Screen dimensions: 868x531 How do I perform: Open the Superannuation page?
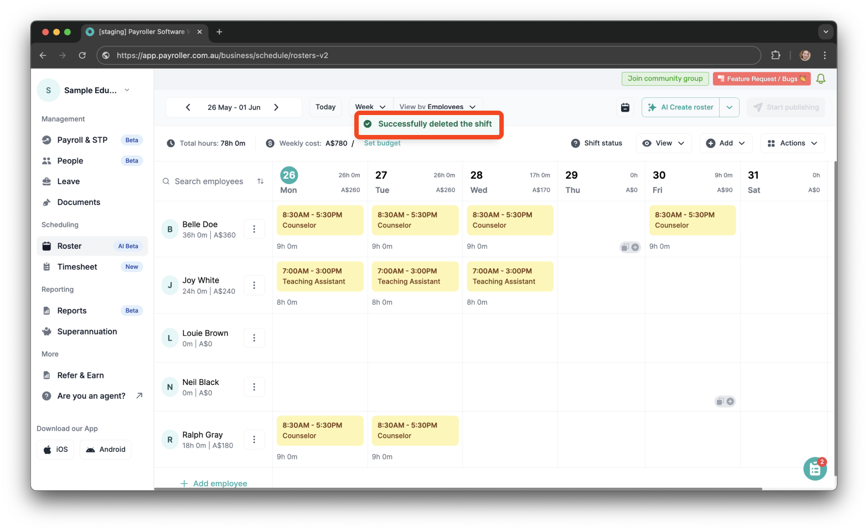[92, 331]
